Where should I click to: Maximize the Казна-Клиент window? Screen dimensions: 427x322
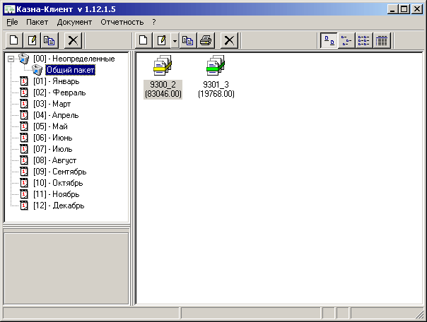click(x=404, y=9)
